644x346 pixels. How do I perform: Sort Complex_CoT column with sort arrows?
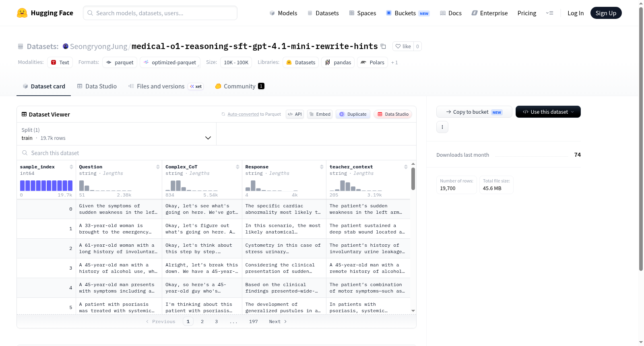pos(237,167)
